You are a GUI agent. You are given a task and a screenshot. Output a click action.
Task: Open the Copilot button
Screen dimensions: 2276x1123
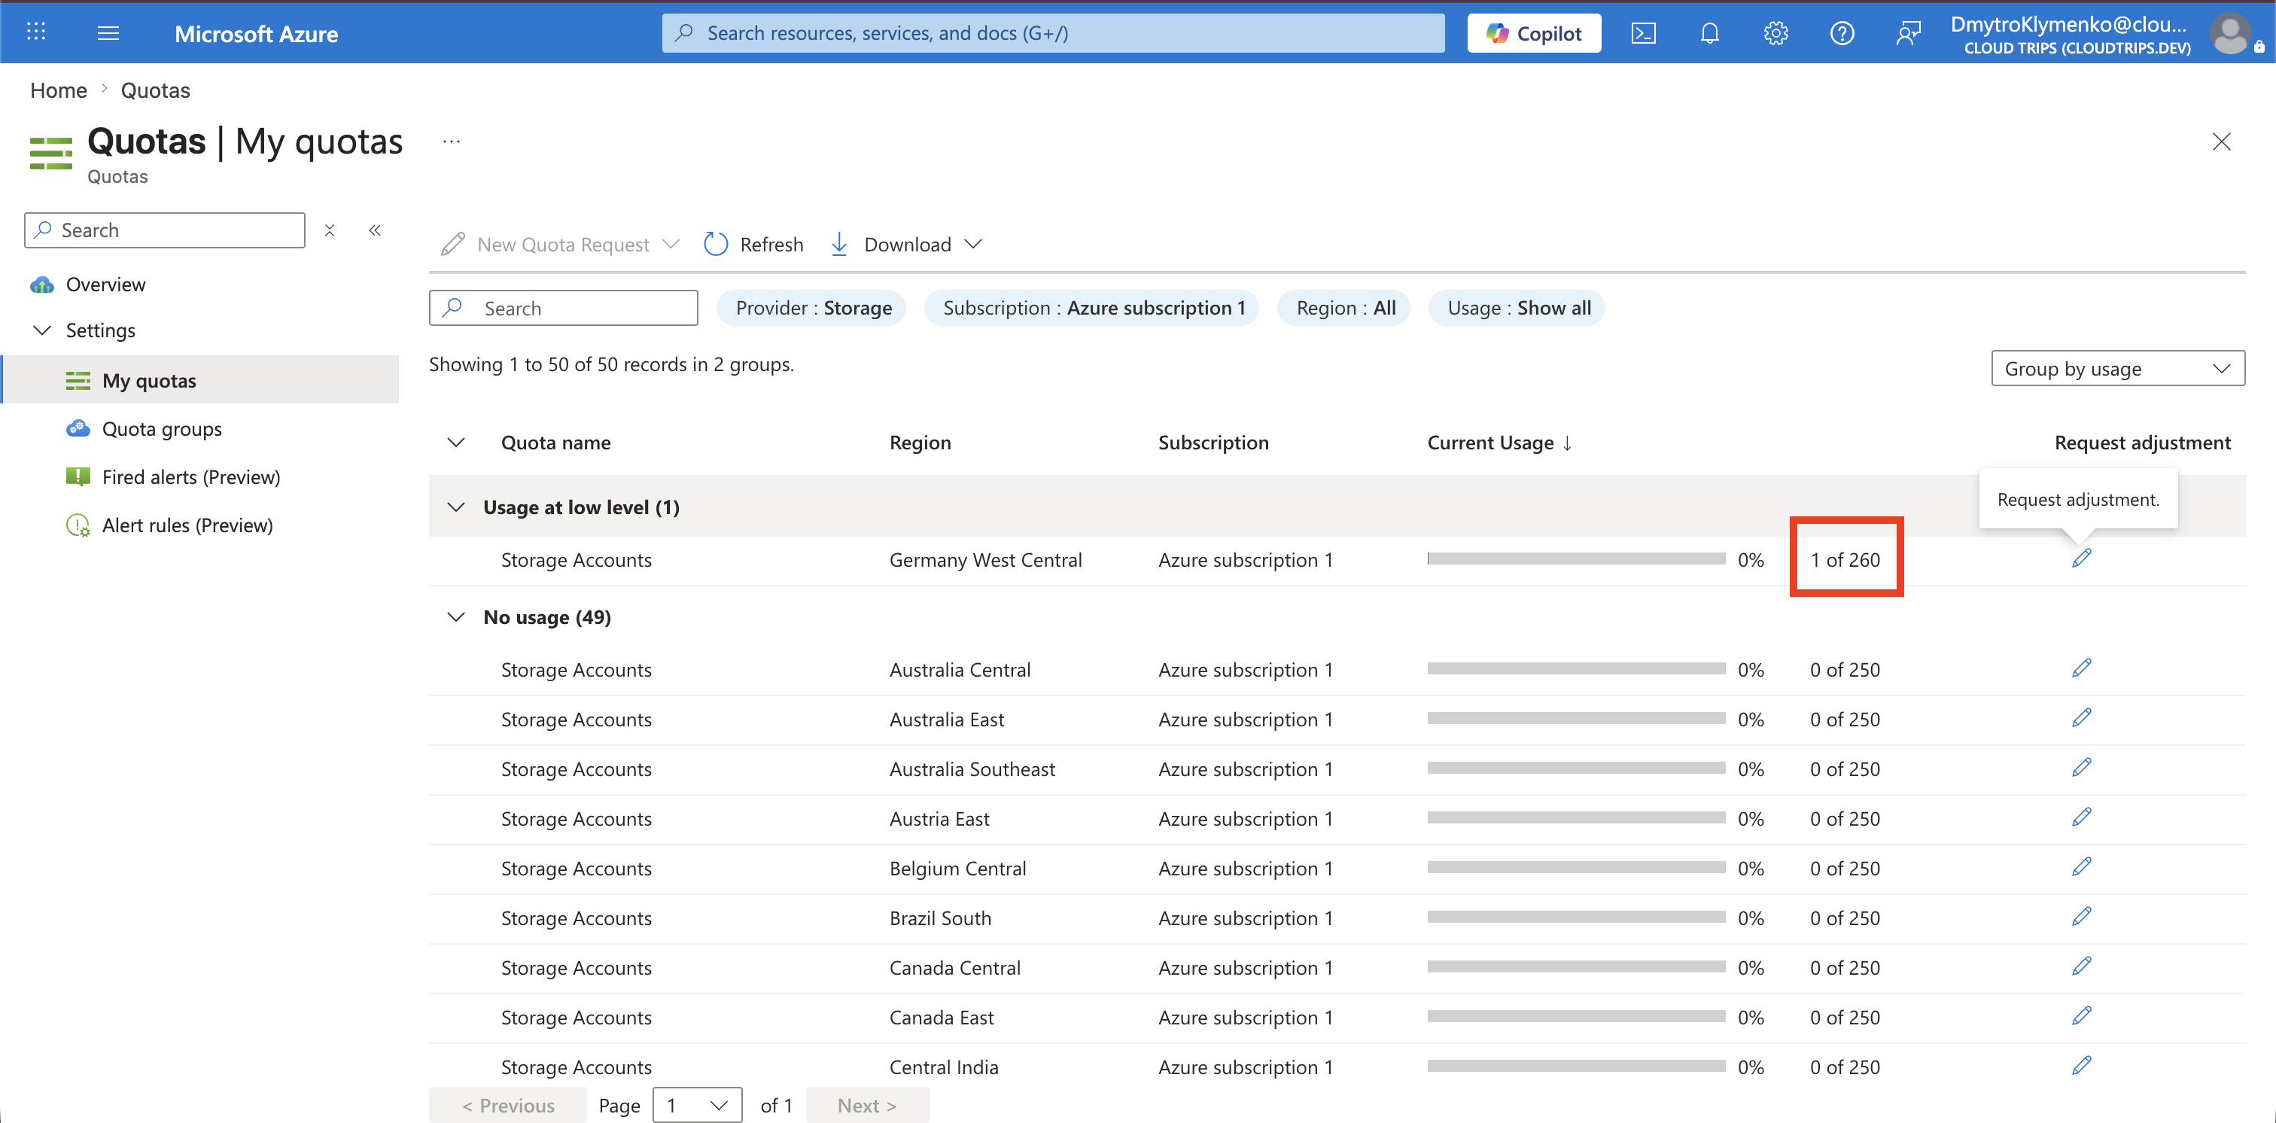(x=1534, y=34)
